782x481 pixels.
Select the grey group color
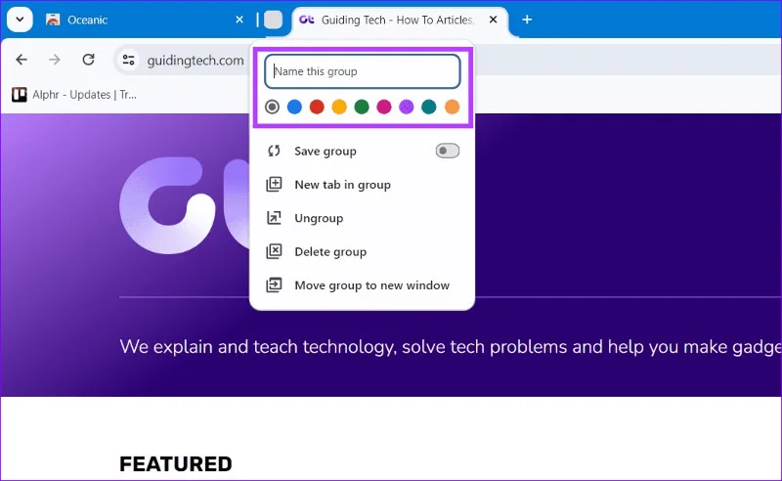point(272,107)
